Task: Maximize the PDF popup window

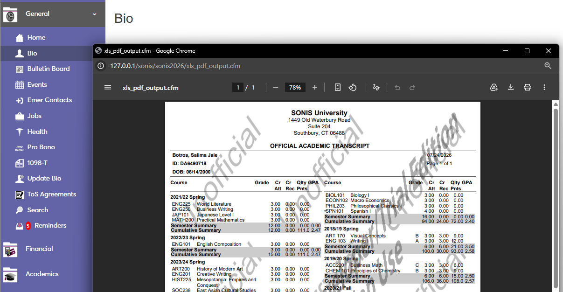Action: 527,51
